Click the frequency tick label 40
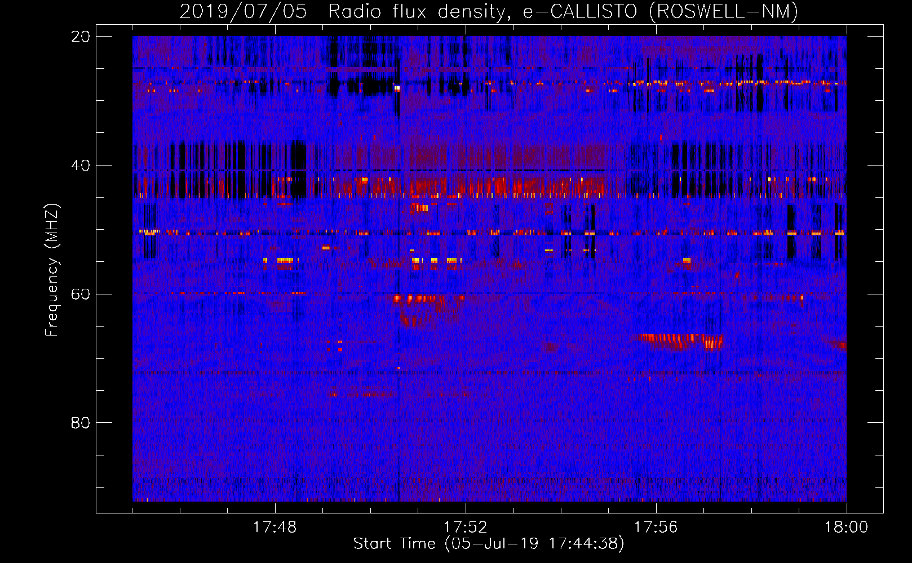This screenshot has width=912, height=563. tap(81, 166)
